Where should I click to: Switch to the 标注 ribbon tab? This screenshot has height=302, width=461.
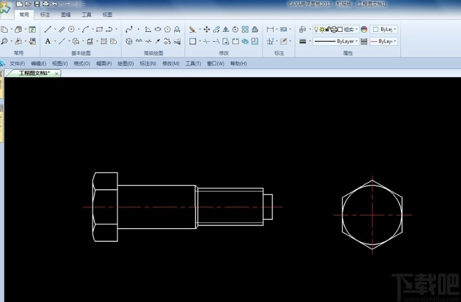[x=45, y=15]
